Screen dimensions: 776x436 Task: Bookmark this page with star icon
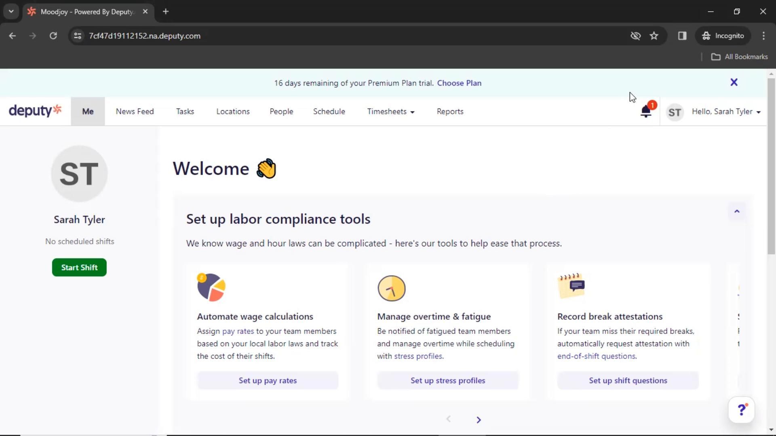[654, 36]
